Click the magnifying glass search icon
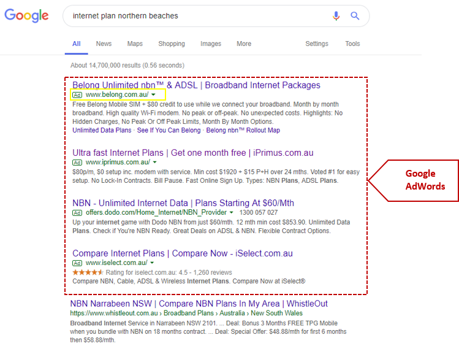 tap(355, 15)
